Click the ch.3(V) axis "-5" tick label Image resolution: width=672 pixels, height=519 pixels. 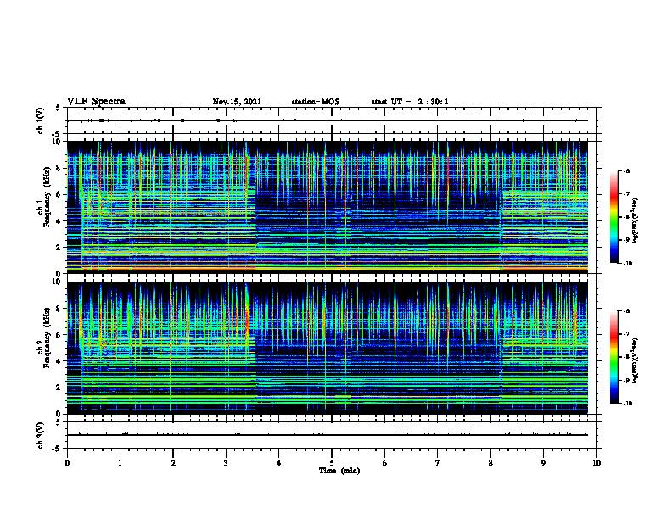coord(57,449)
